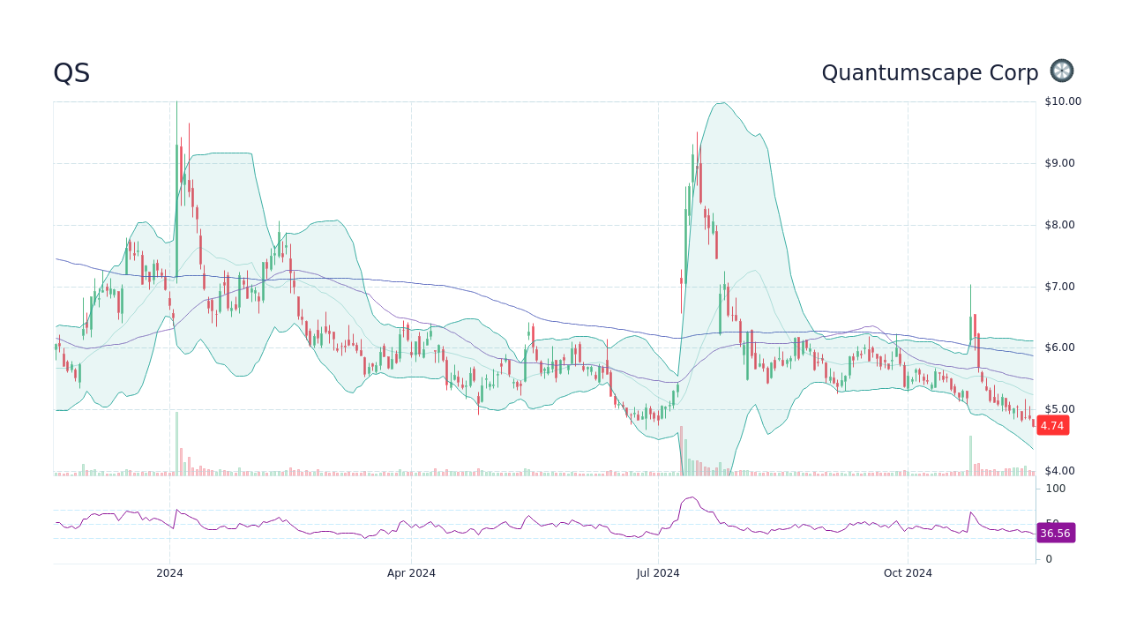This screenshot has height=635, width=1129.
Task: Click the $6.00 price axis label
Action: click(x=1059, y=347)
